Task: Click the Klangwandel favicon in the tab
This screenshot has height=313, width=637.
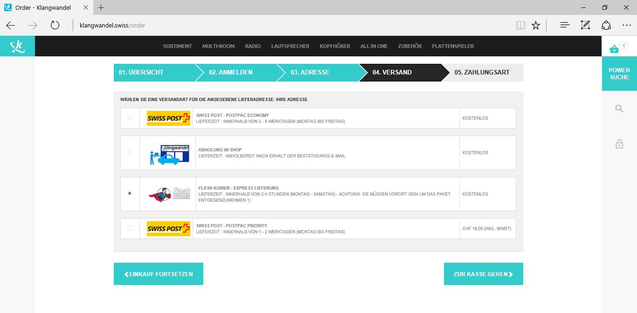Action: pyautogui.click(x=8, y=7)
